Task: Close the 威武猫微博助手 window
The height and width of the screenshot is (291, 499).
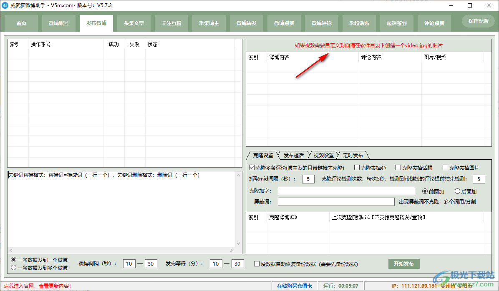Action: tap(489, 5)
